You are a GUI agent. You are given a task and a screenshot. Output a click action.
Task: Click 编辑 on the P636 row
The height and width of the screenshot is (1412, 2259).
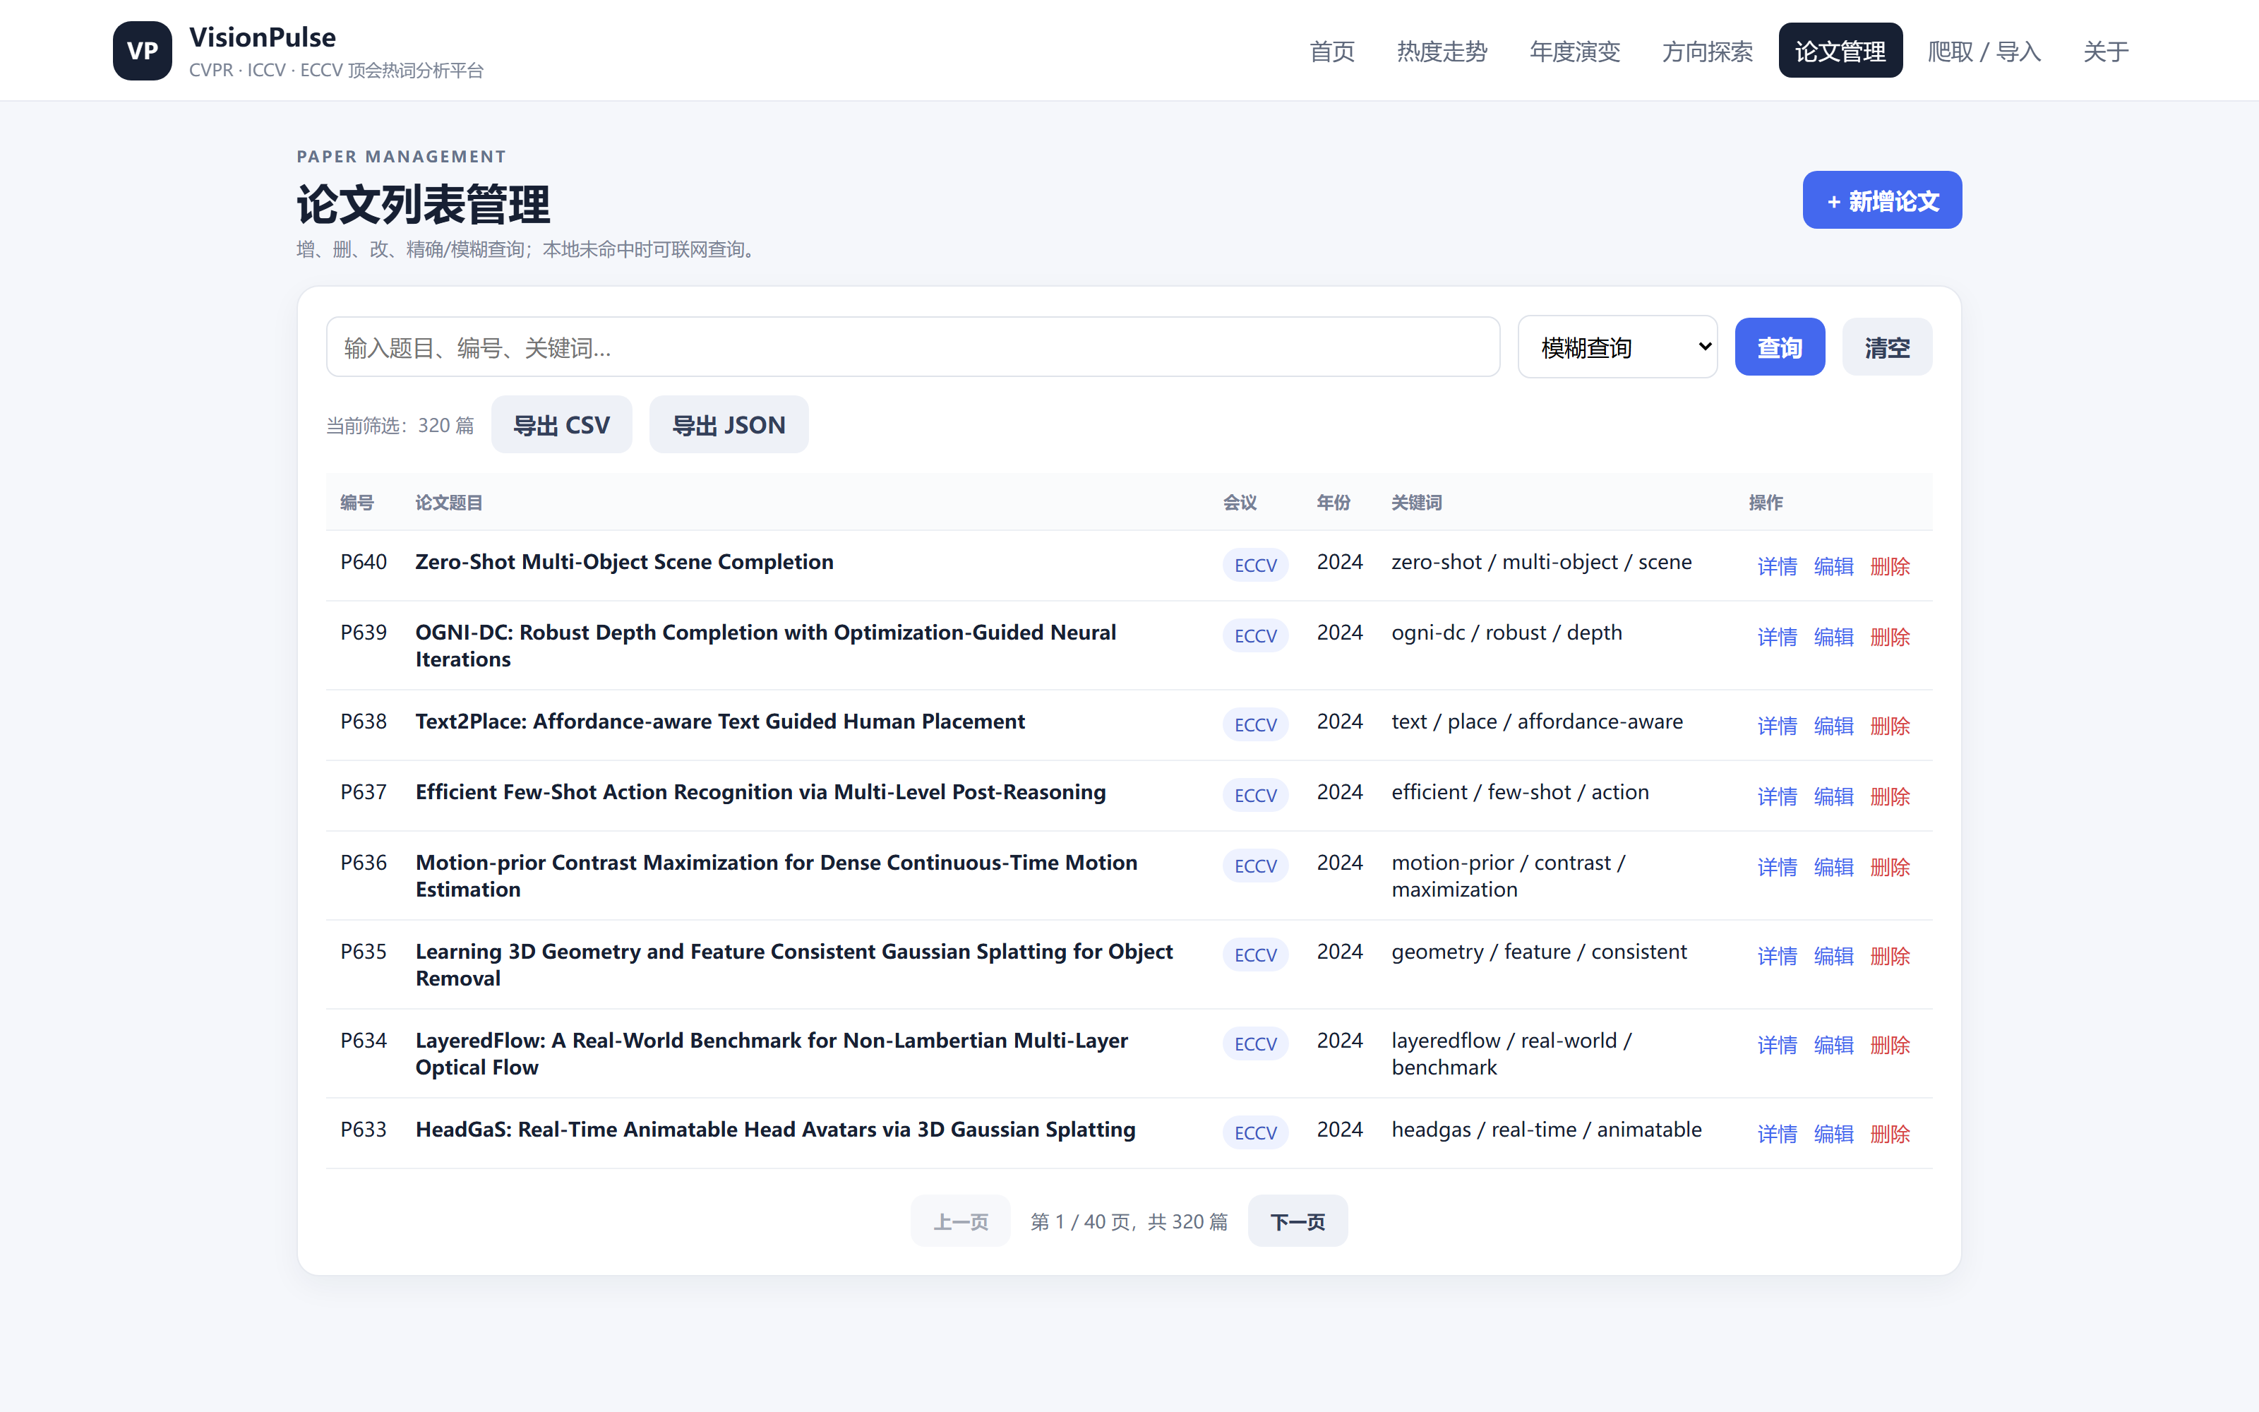pos(1833,867)
